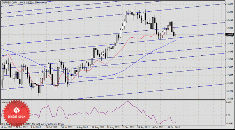Click the 4 Oct 2012 date label
The image size is (235, 130).
pos(158,128)
